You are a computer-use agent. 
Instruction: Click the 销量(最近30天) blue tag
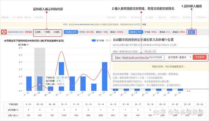point(136,32)
